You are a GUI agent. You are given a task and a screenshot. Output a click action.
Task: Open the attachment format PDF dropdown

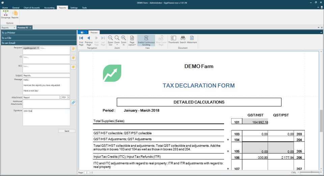coord(69,97)
